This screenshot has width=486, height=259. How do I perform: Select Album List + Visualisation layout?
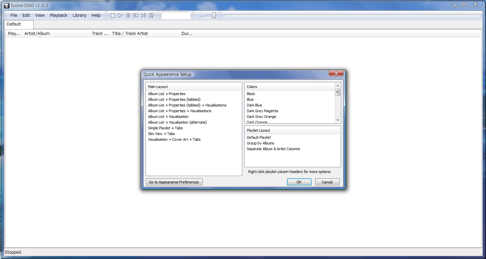click(168, 117)
